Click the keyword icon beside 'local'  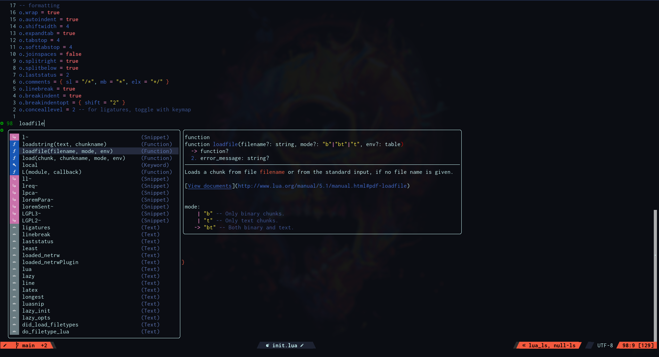coord(14,165)
